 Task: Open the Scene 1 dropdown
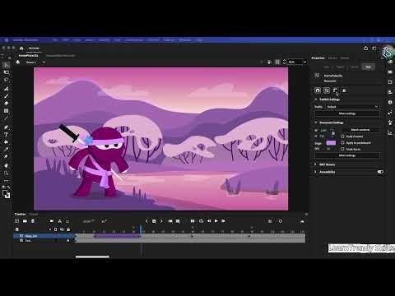(x=44, y=62)
